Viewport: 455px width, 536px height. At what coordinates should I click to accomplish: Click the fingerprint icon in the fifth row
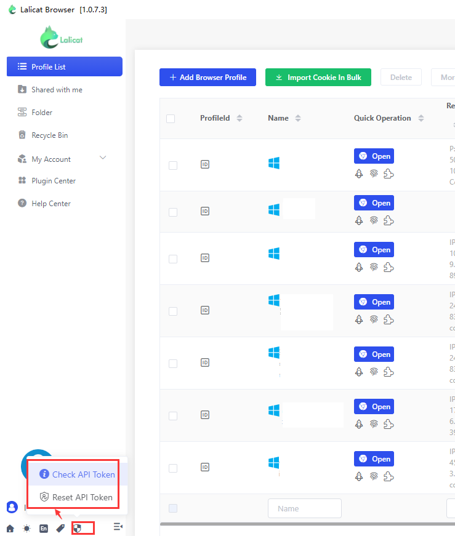[374, 372]
